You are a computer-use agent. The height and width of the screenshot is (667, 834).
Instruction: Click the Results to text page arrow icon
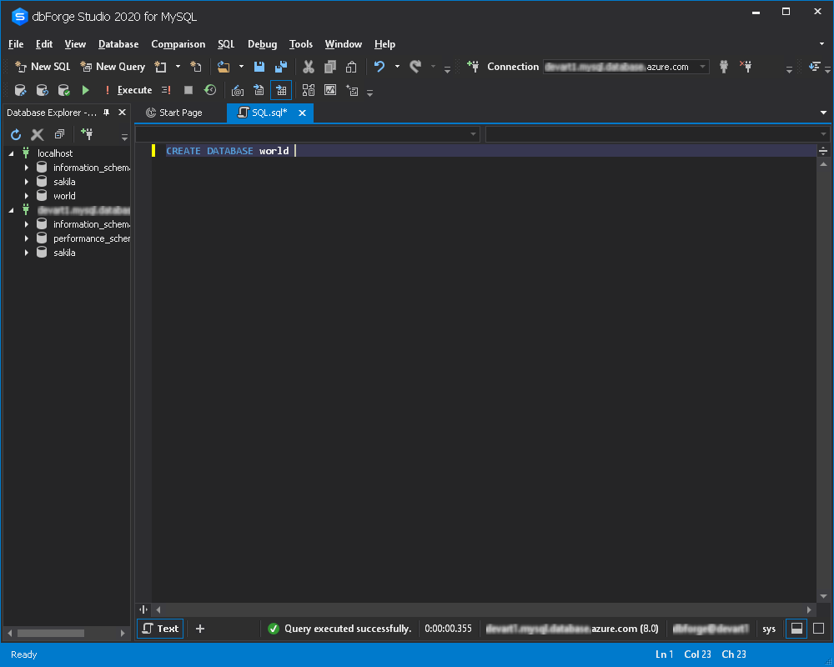(259, 90)
